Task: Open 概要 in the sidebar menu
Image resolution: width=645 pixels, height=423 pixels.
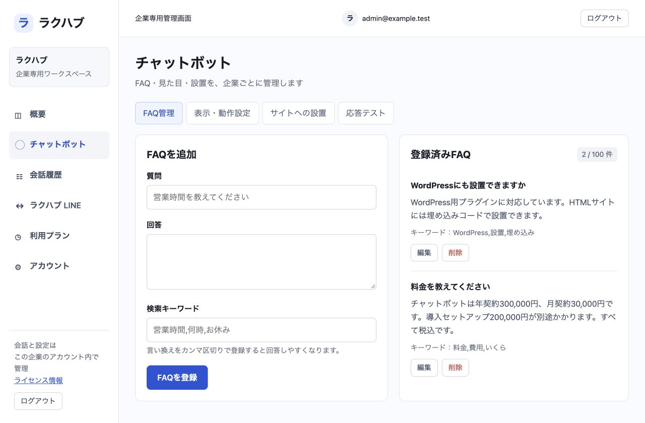Action: pyautogui.click(x=59, y=115)
